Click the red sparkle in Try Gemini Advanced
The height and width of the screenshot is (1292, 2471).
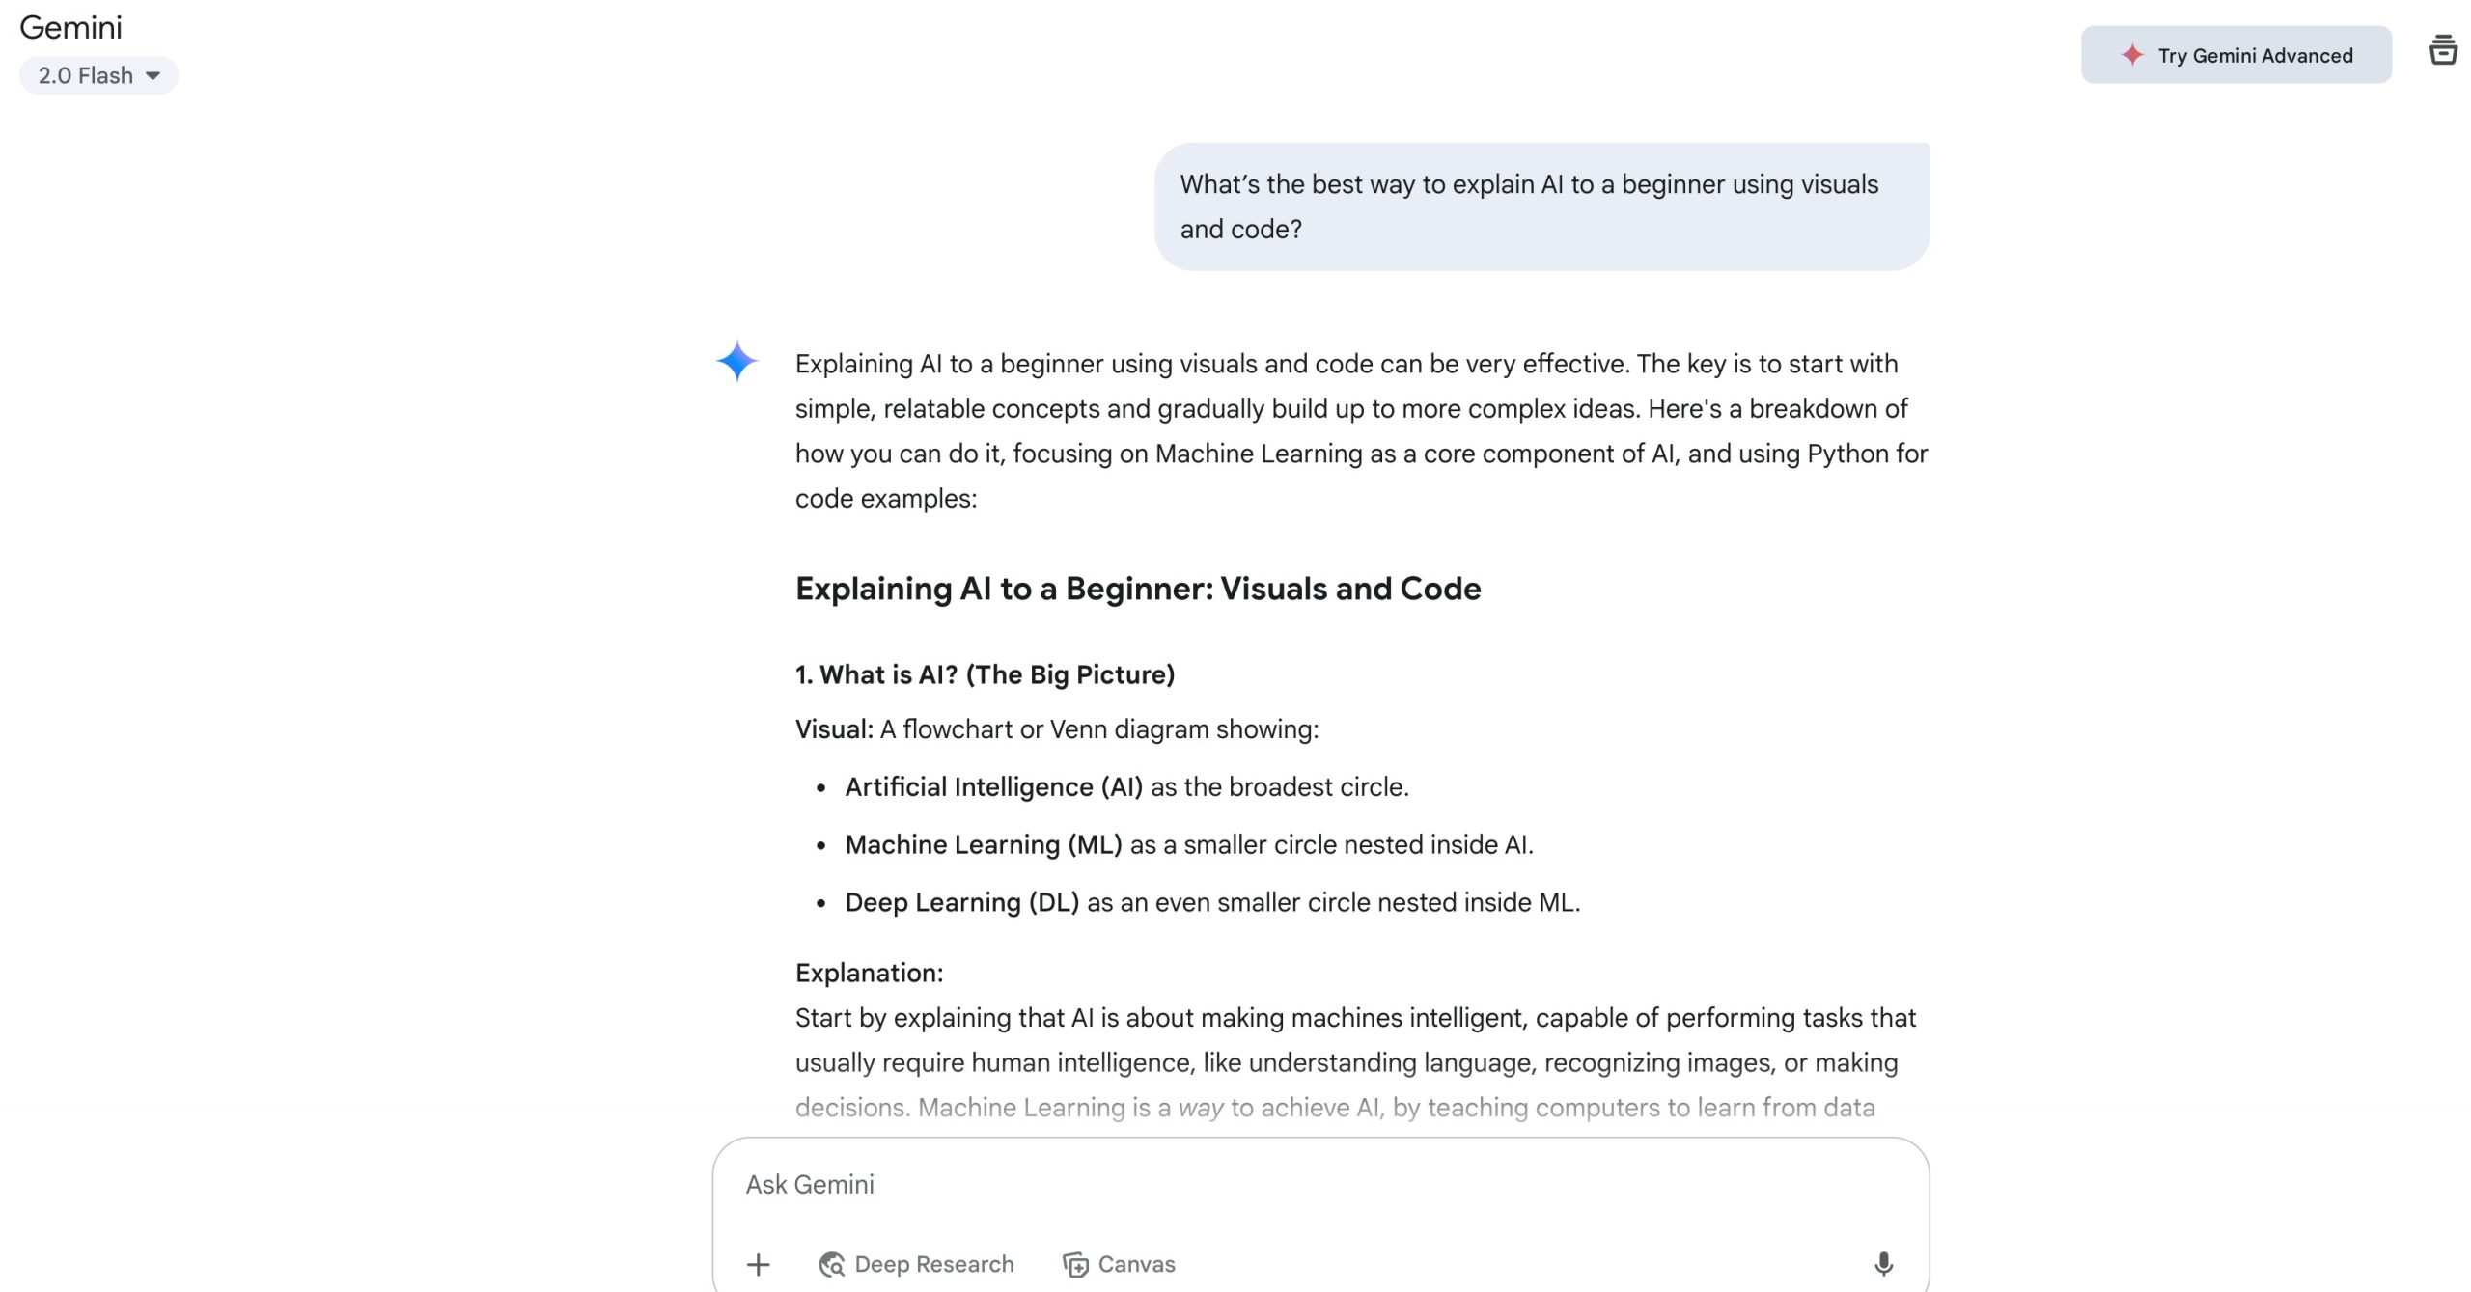pyautogui.click(x=2132, y=55)
